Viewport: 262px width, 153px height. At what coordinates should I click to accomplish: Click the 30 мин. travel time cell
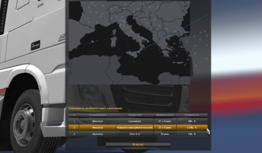click(x=165, y=134)
